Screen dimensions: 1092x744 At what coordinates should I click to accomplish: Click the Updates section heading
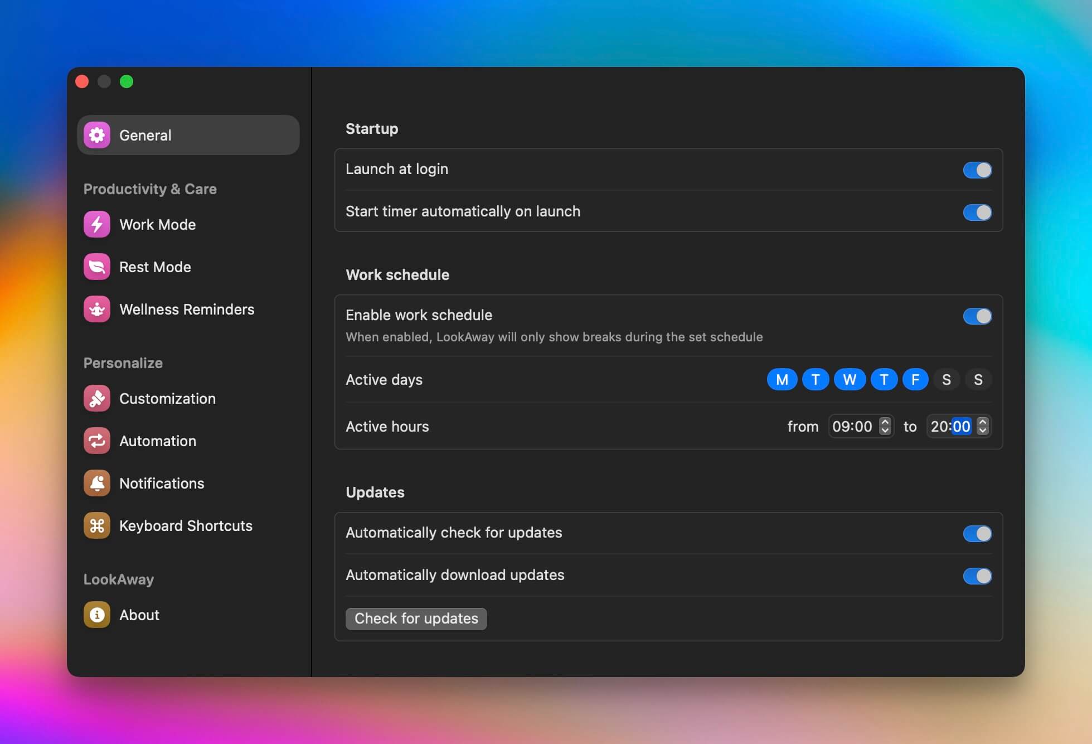375,492
